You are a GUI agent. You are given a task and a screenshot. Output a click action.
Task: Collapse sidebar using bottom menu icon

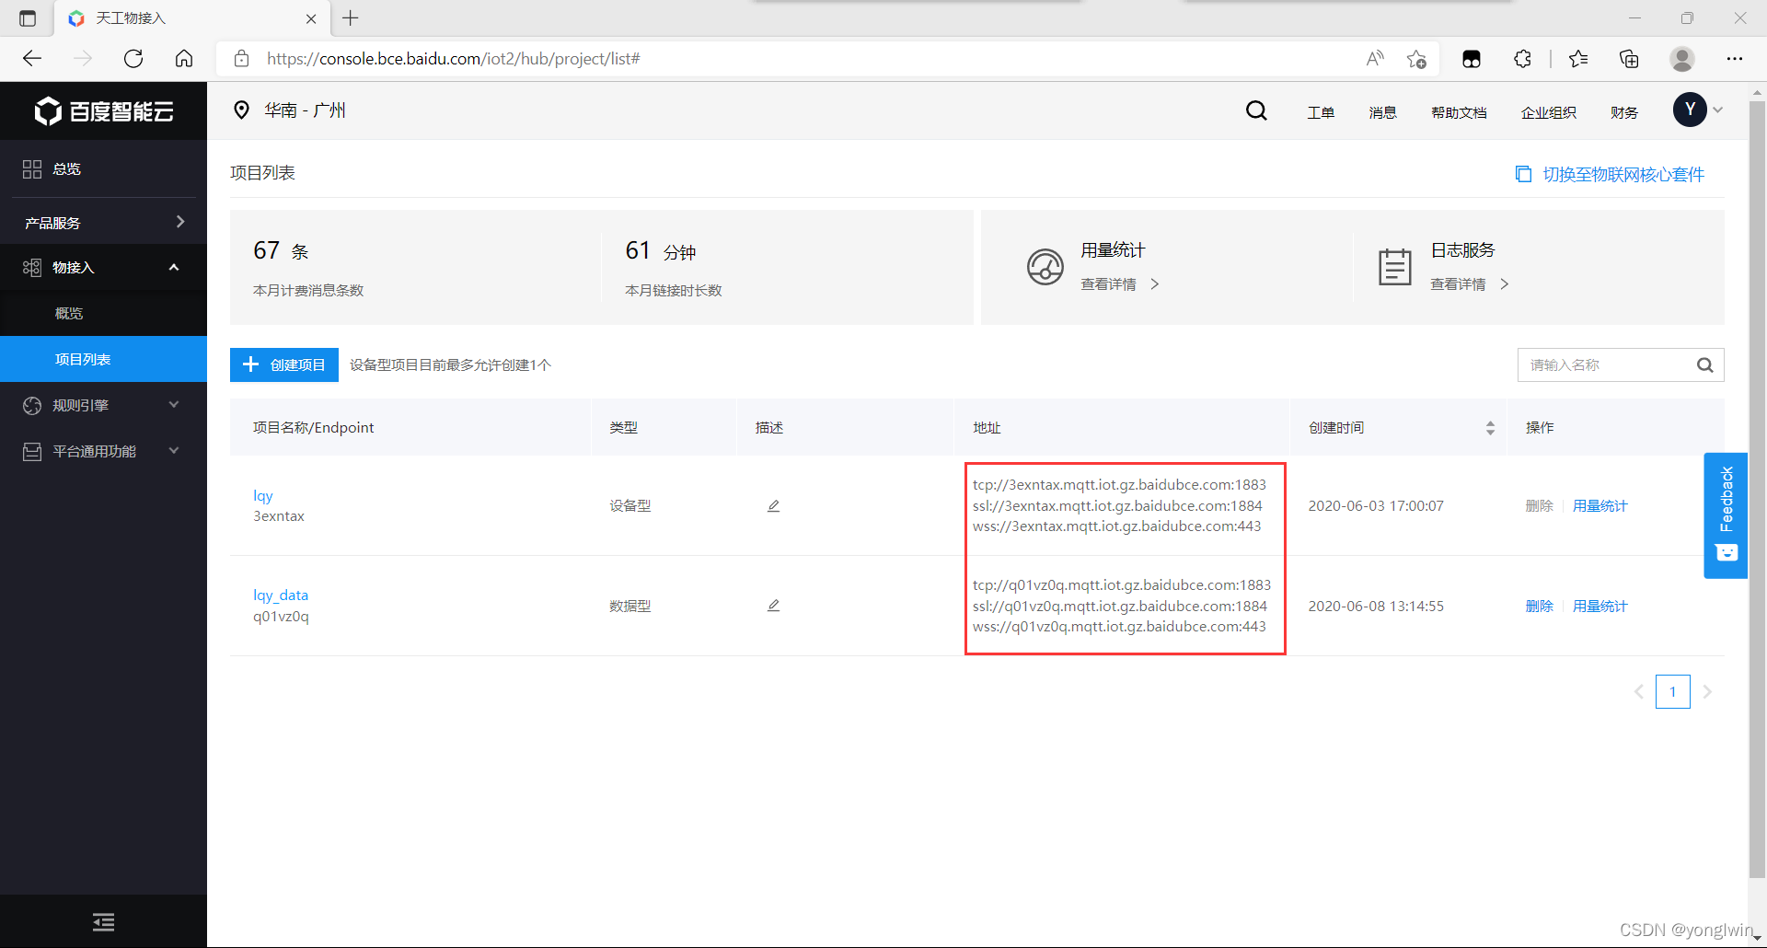click(103, 921)
